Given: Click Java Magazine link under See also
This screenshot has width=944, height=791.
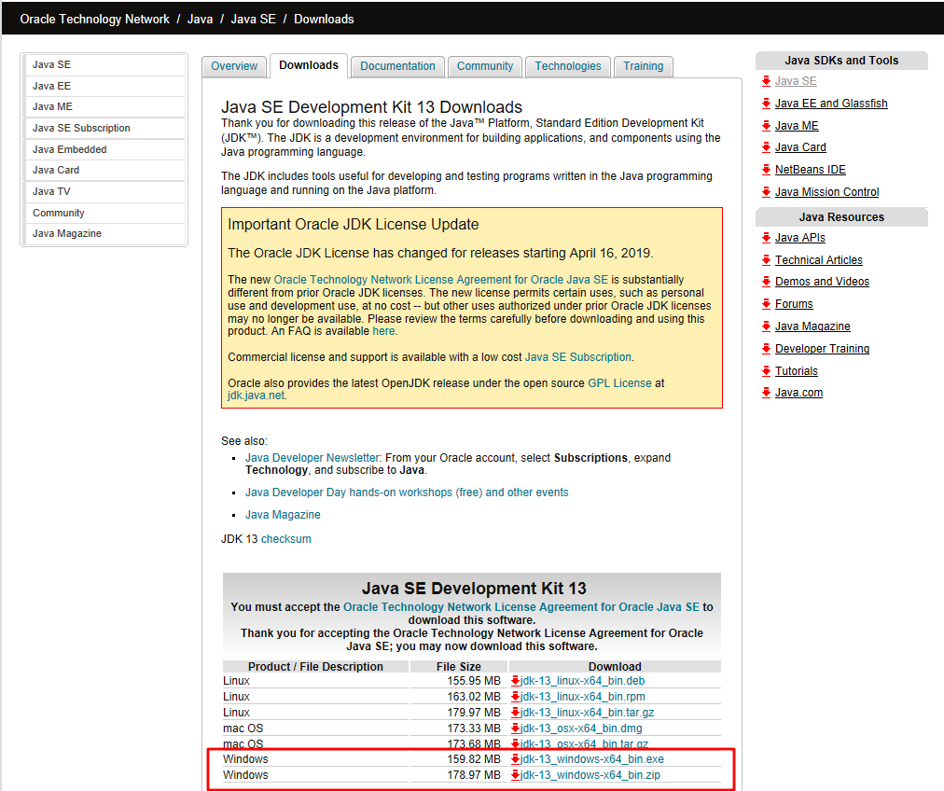Looking at the screenshot, I should [x=283, y=515].
